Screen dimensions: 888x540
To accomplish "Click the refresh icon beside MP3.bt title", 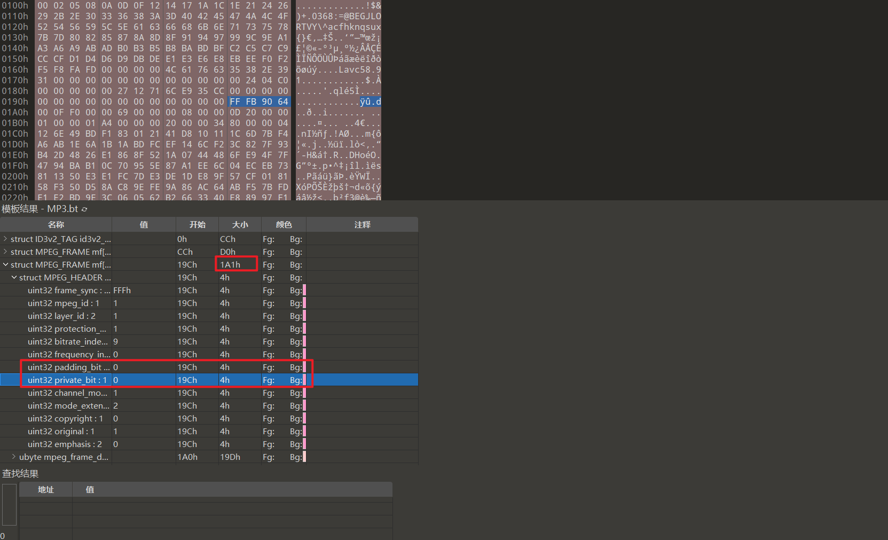I will coord(84,209).
